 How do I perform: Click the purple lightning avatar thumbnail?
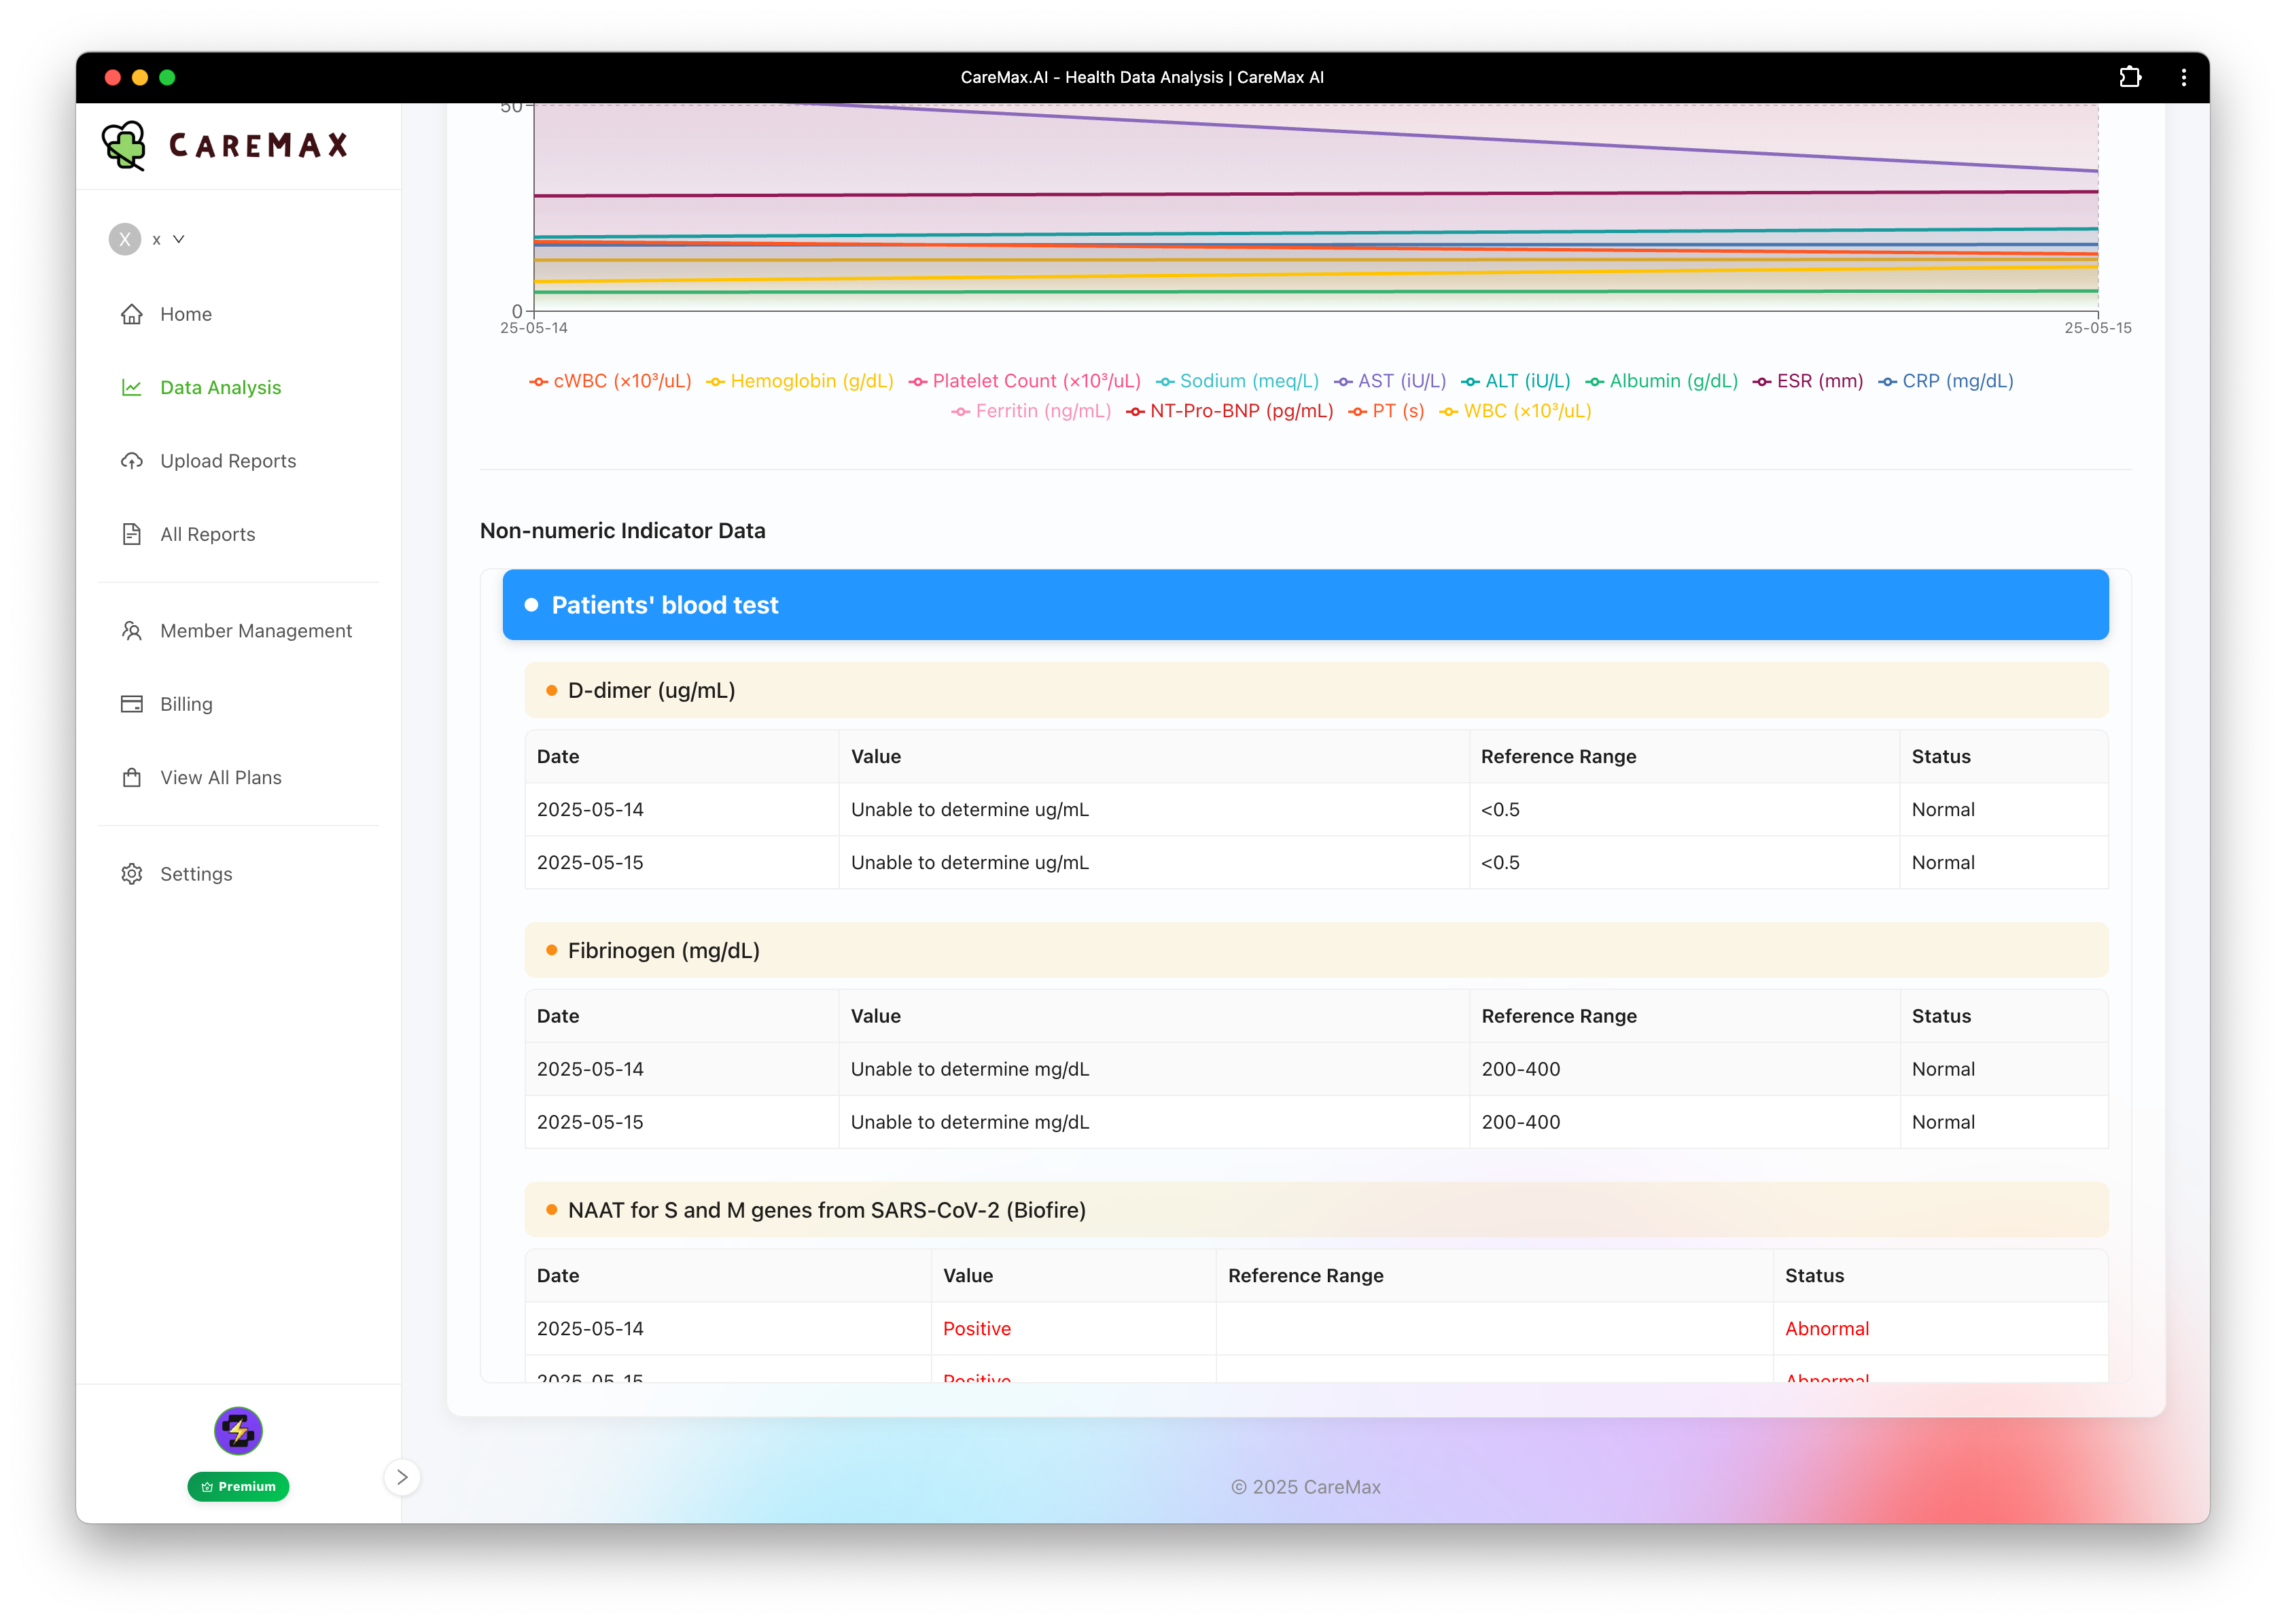(x=238, y=1431)
